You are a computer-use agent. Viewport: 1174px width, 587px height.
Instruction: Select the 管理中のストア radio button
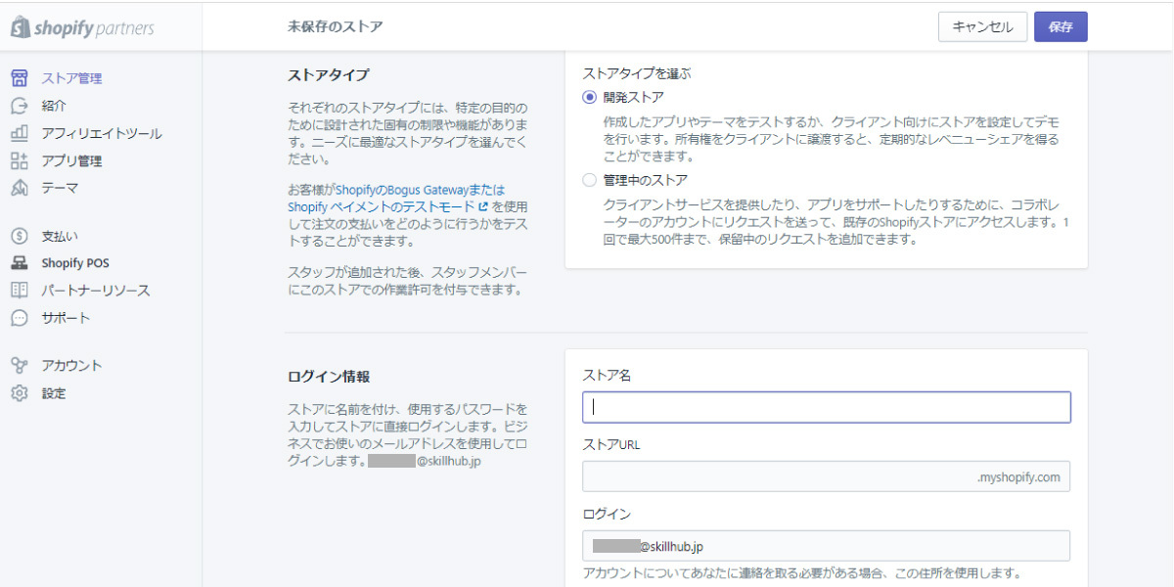(589, 180)
